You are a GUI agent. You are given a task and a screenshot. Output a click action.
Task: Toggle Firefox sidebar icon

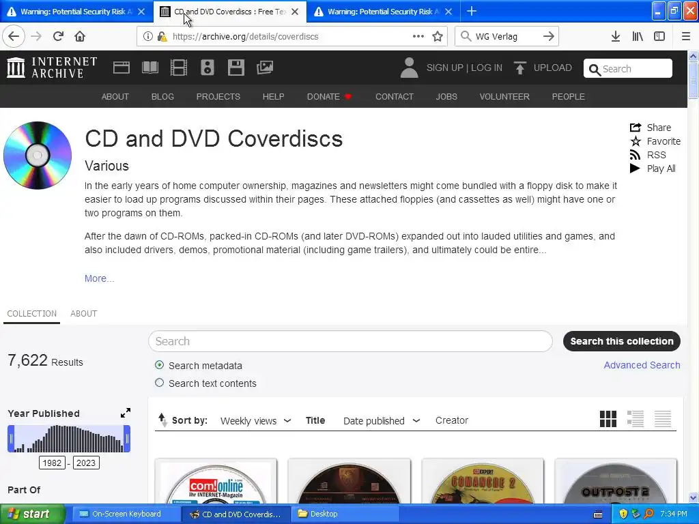pos(659,36)
